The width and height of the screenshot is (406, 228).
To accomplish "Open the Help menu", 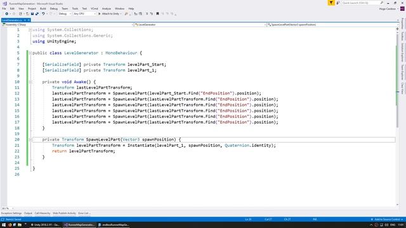I will pos(131,9).
